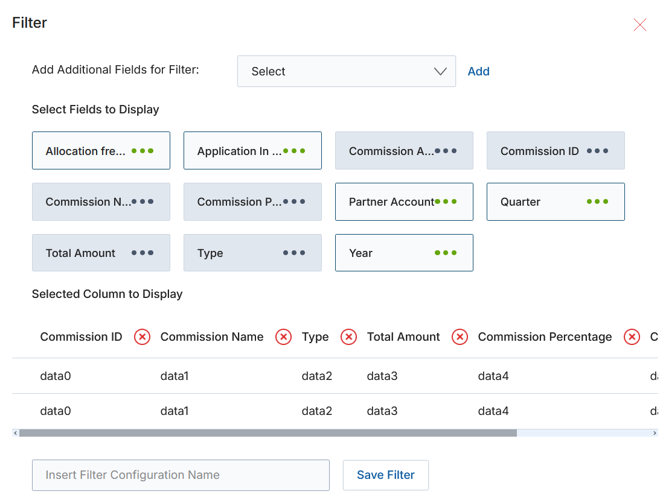The width and height of the screenshot is (660, 503).
Task: Open three-dot menu on Application In tile
Action: coord(294,151)
